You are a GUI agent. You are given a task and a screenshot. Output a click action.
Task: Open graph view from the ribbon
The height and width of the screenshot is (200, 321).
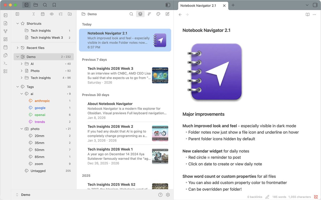(x=6, y=31)
